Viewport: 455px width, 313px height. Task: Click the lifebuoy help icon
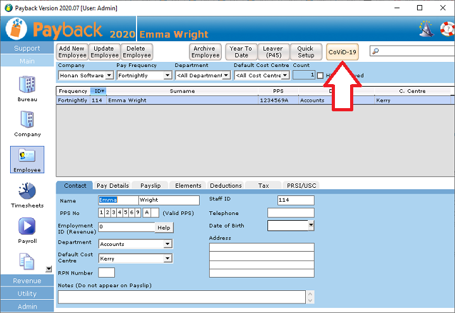pos(446,29)
